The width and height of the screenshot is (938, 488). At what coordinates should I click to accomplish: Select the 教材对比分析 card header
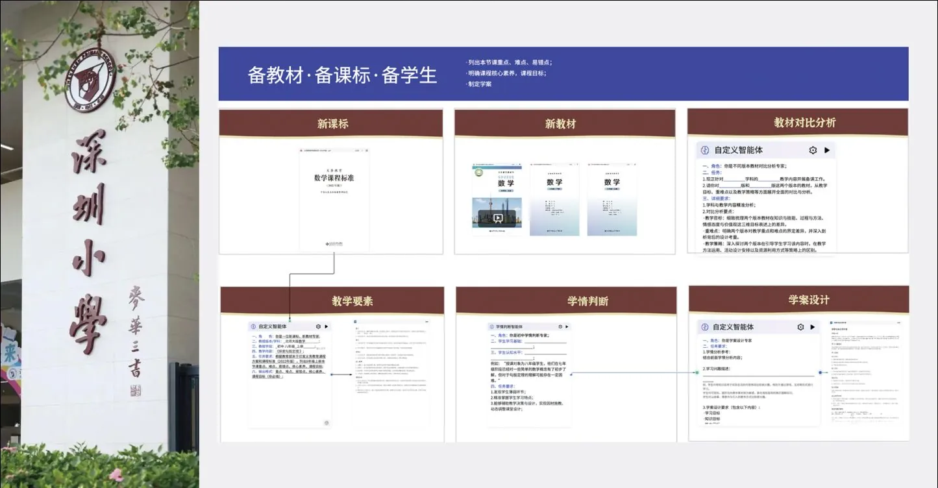(798, 123)
